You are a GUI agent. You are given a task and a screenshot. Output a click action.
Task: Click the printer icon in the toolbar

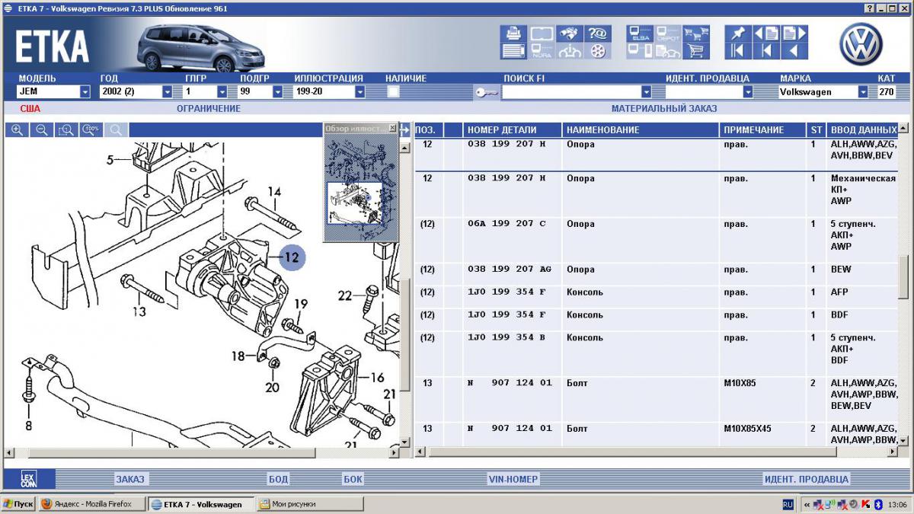513,34
